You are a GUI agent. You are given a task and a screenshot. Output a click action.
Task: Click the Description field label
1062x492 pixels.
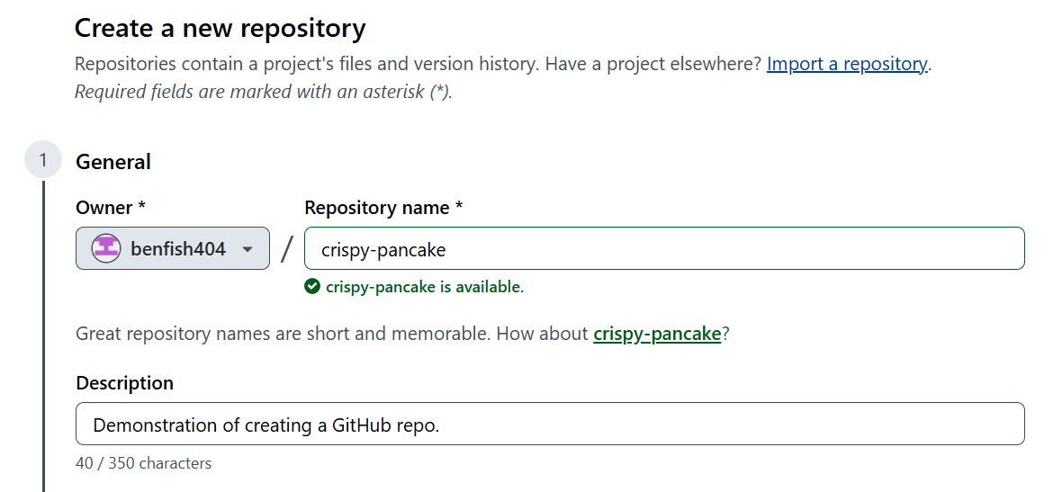pos(124,383)
